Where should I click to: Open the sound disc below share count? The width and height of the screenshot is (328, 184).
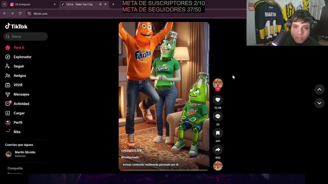pos(218,166)
